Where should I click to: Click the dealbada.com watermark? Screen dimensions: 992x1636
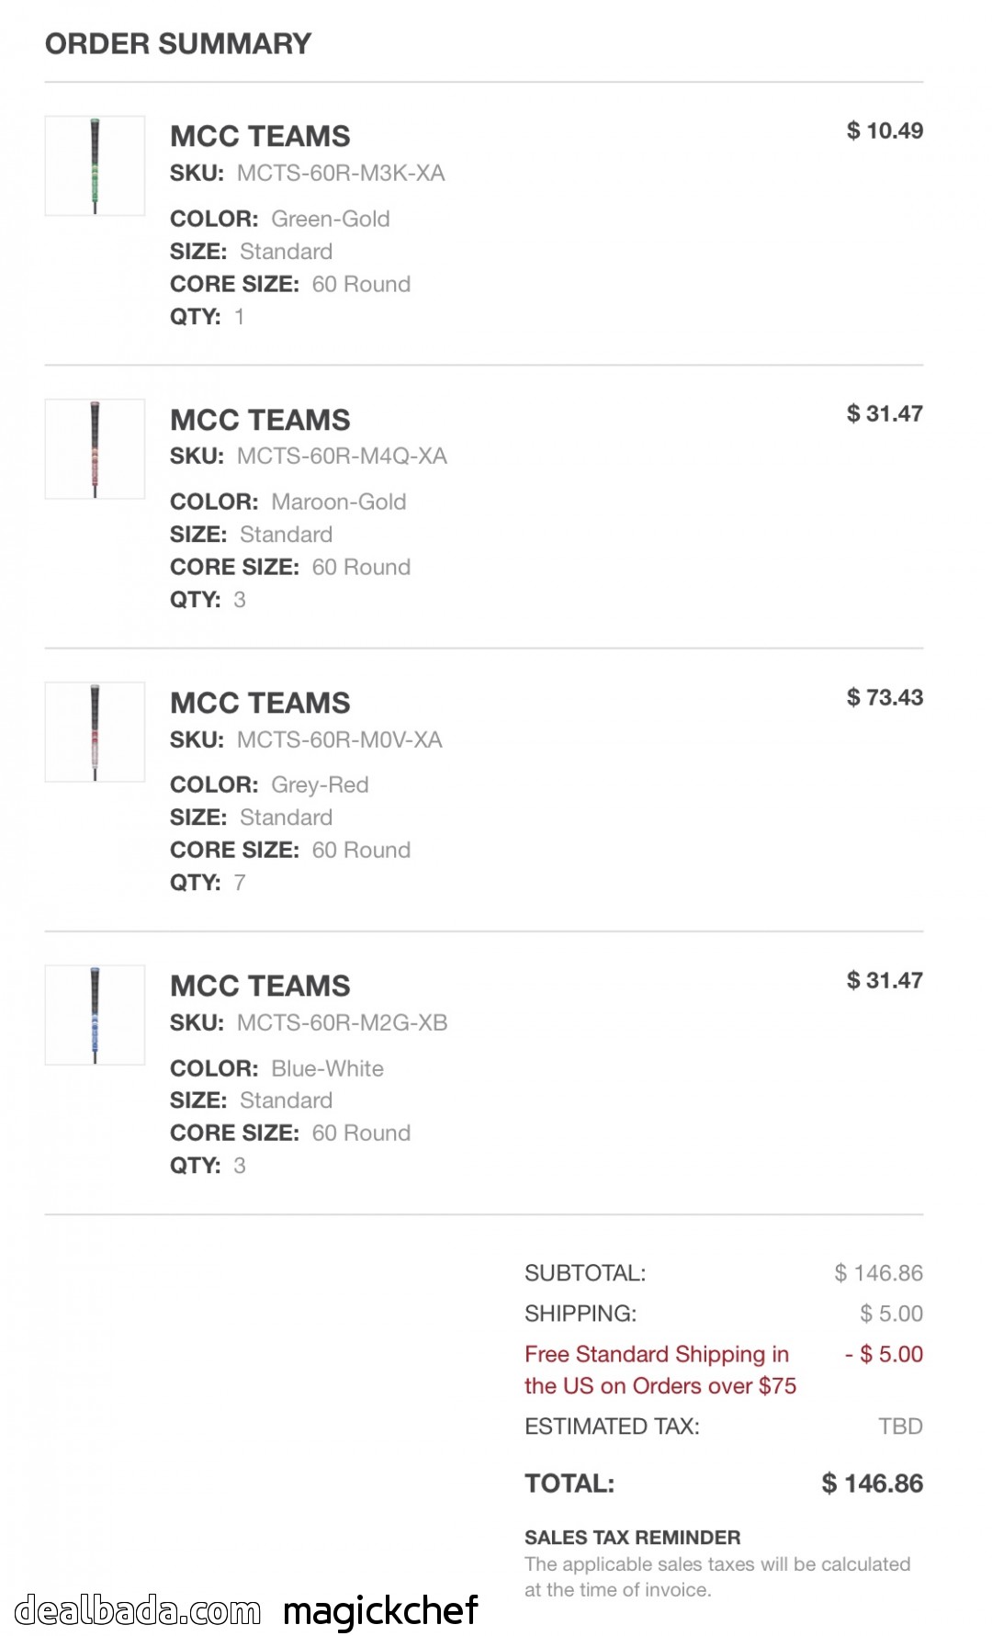pos(138,1610)
